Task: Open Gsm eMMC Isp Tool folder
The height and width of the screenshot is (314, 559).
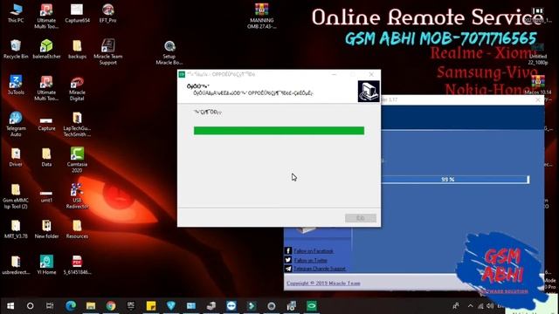Action: (16, 196)
